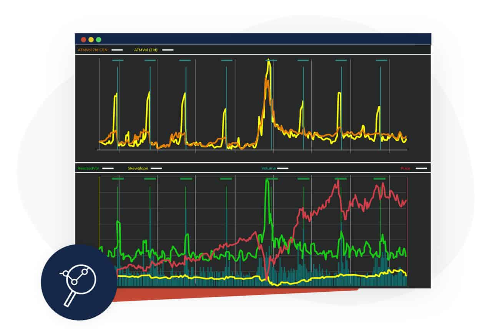Toggle the RealizedVol series label
This screenshot has height=334, width=492.
(89, 168)
